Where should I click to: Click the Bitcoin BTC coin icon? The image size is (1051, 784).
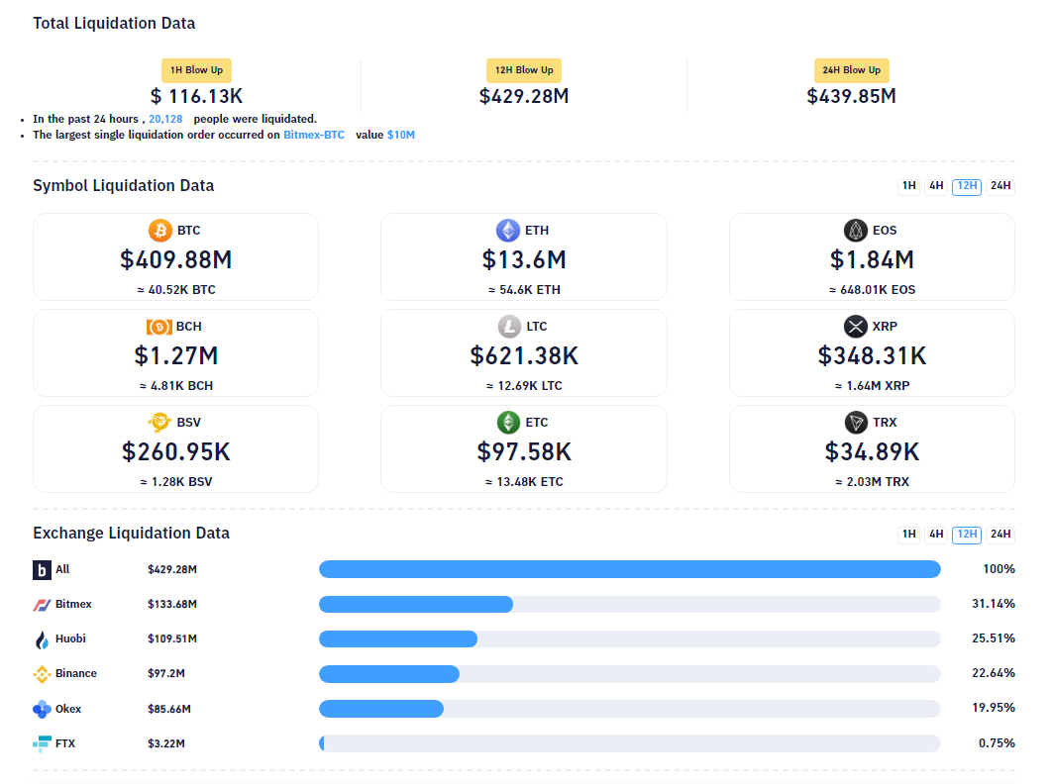click(160, 231)
